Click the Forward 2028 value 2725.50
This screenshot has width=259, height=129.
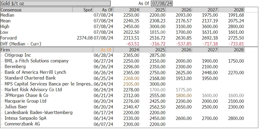[x=236, y=38]
